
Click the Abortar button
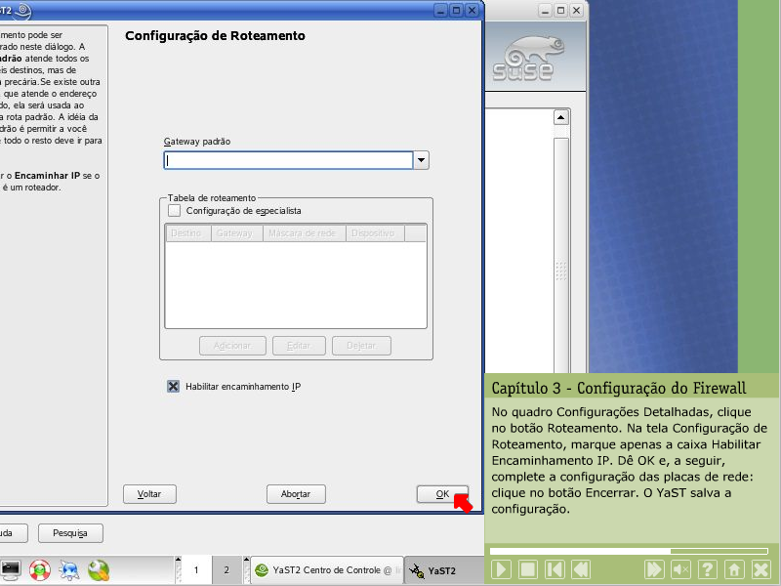(x=296, y=494)
